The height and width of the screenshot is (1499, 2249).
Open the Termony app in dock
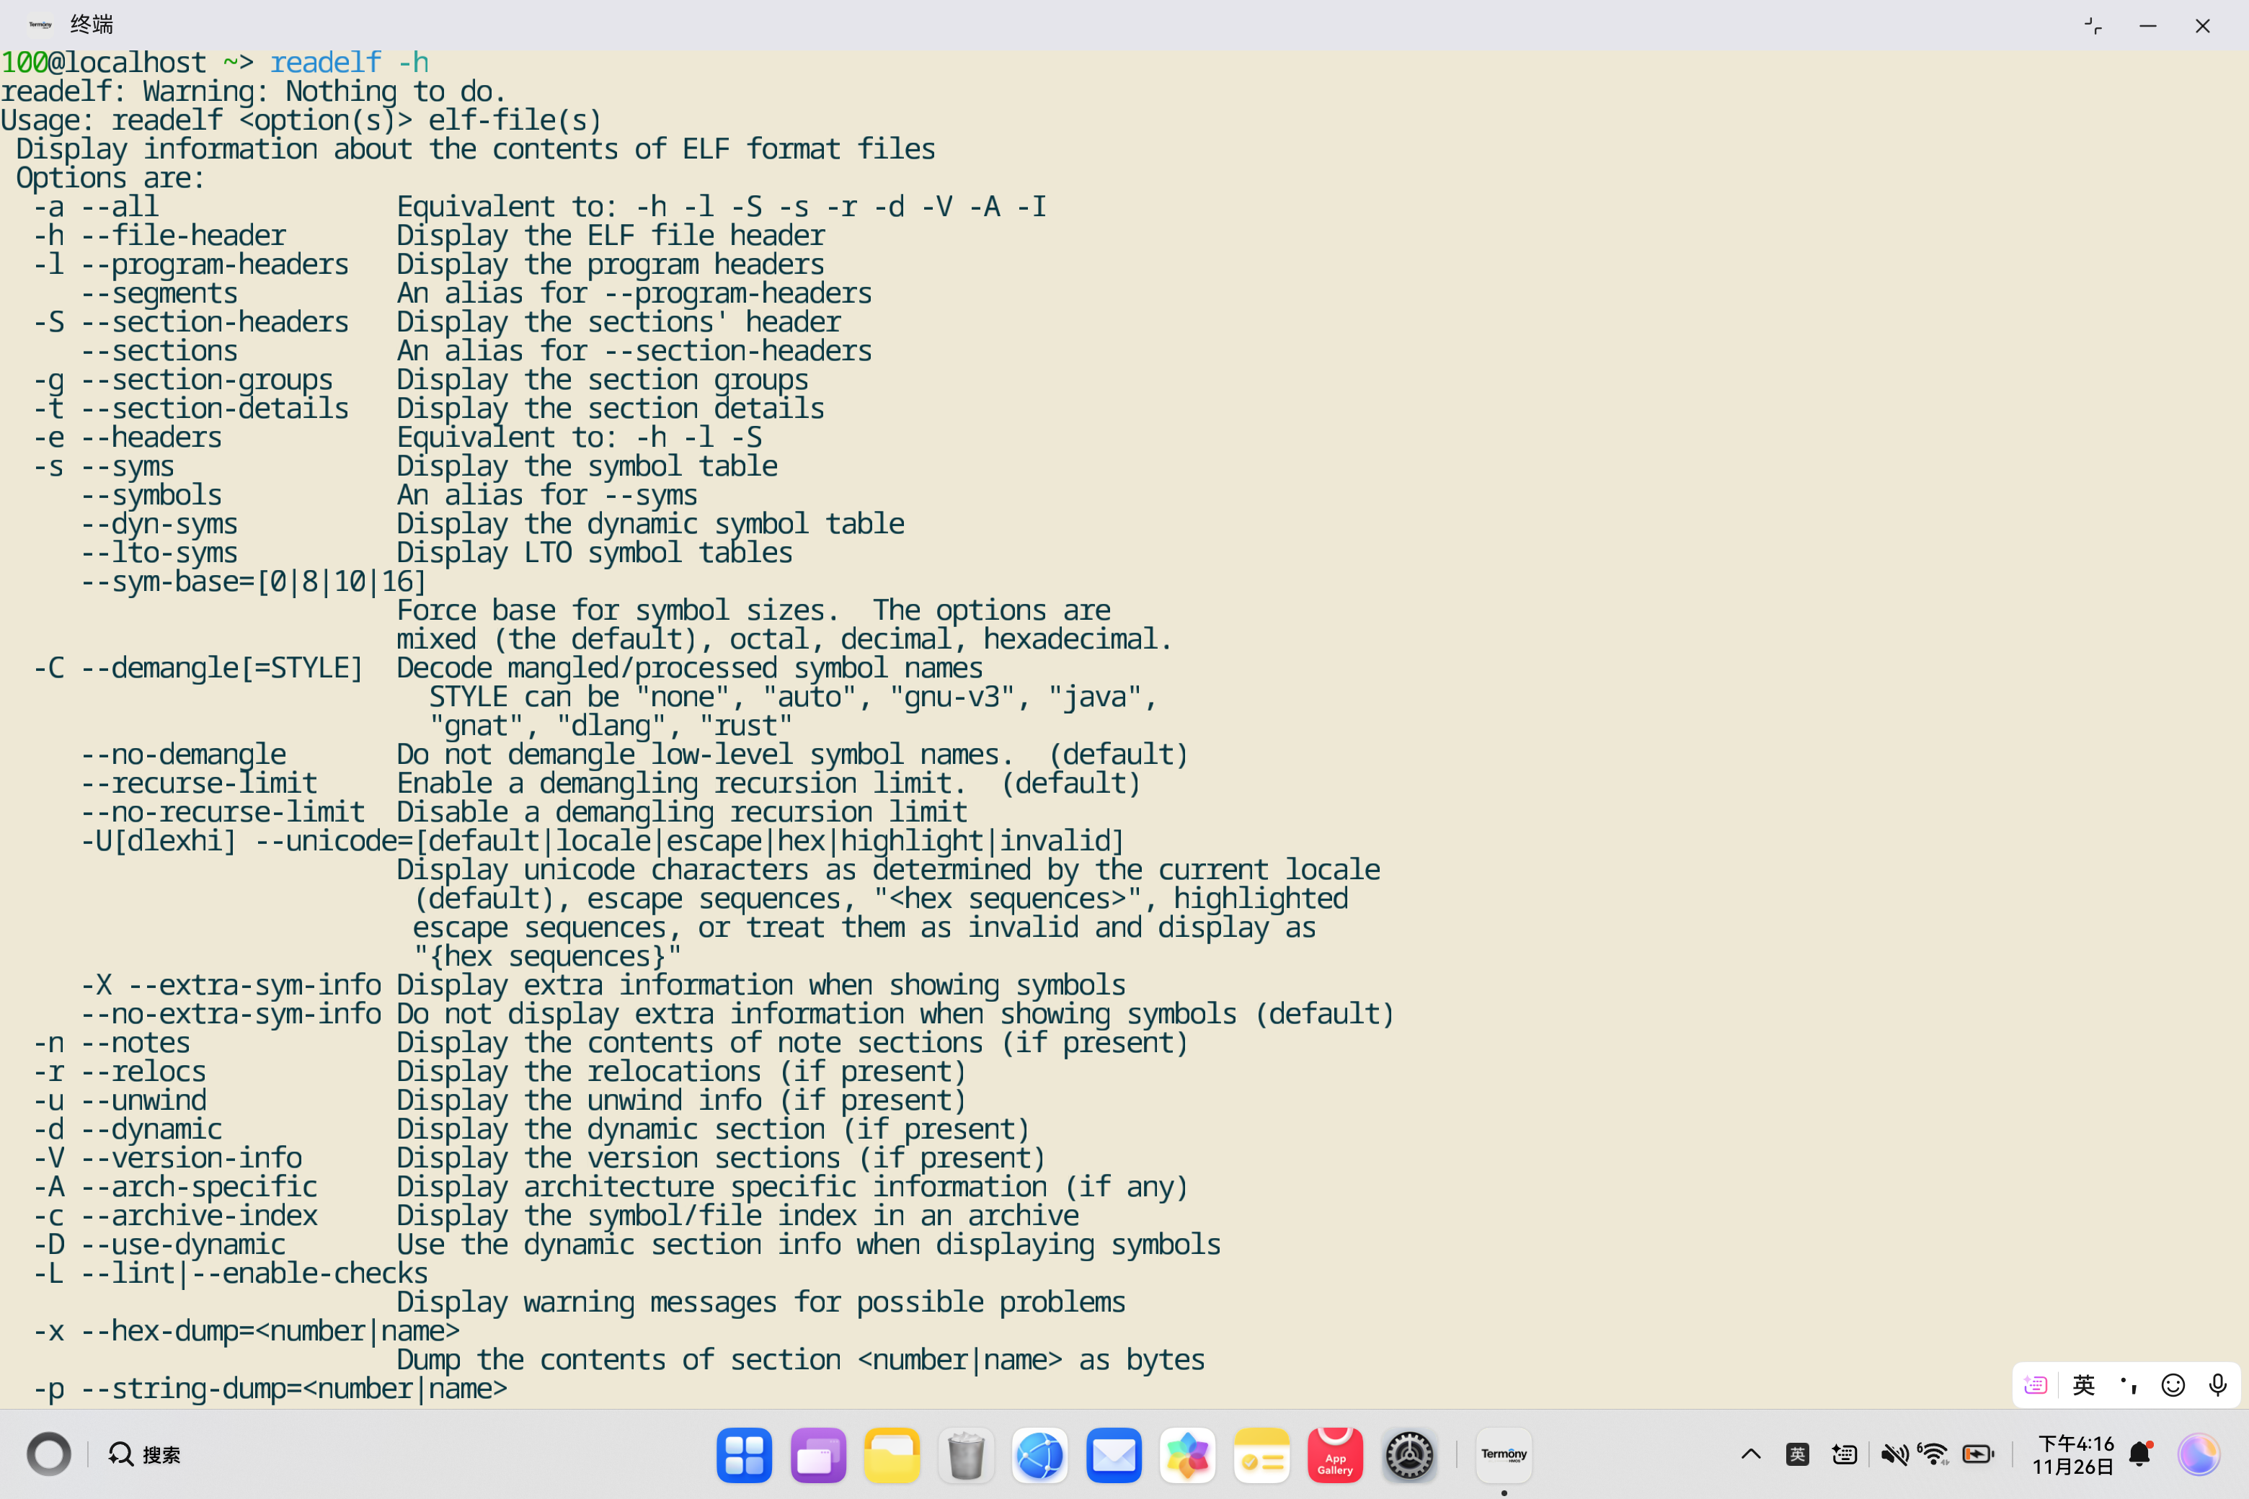(x=1503, y=1454)
